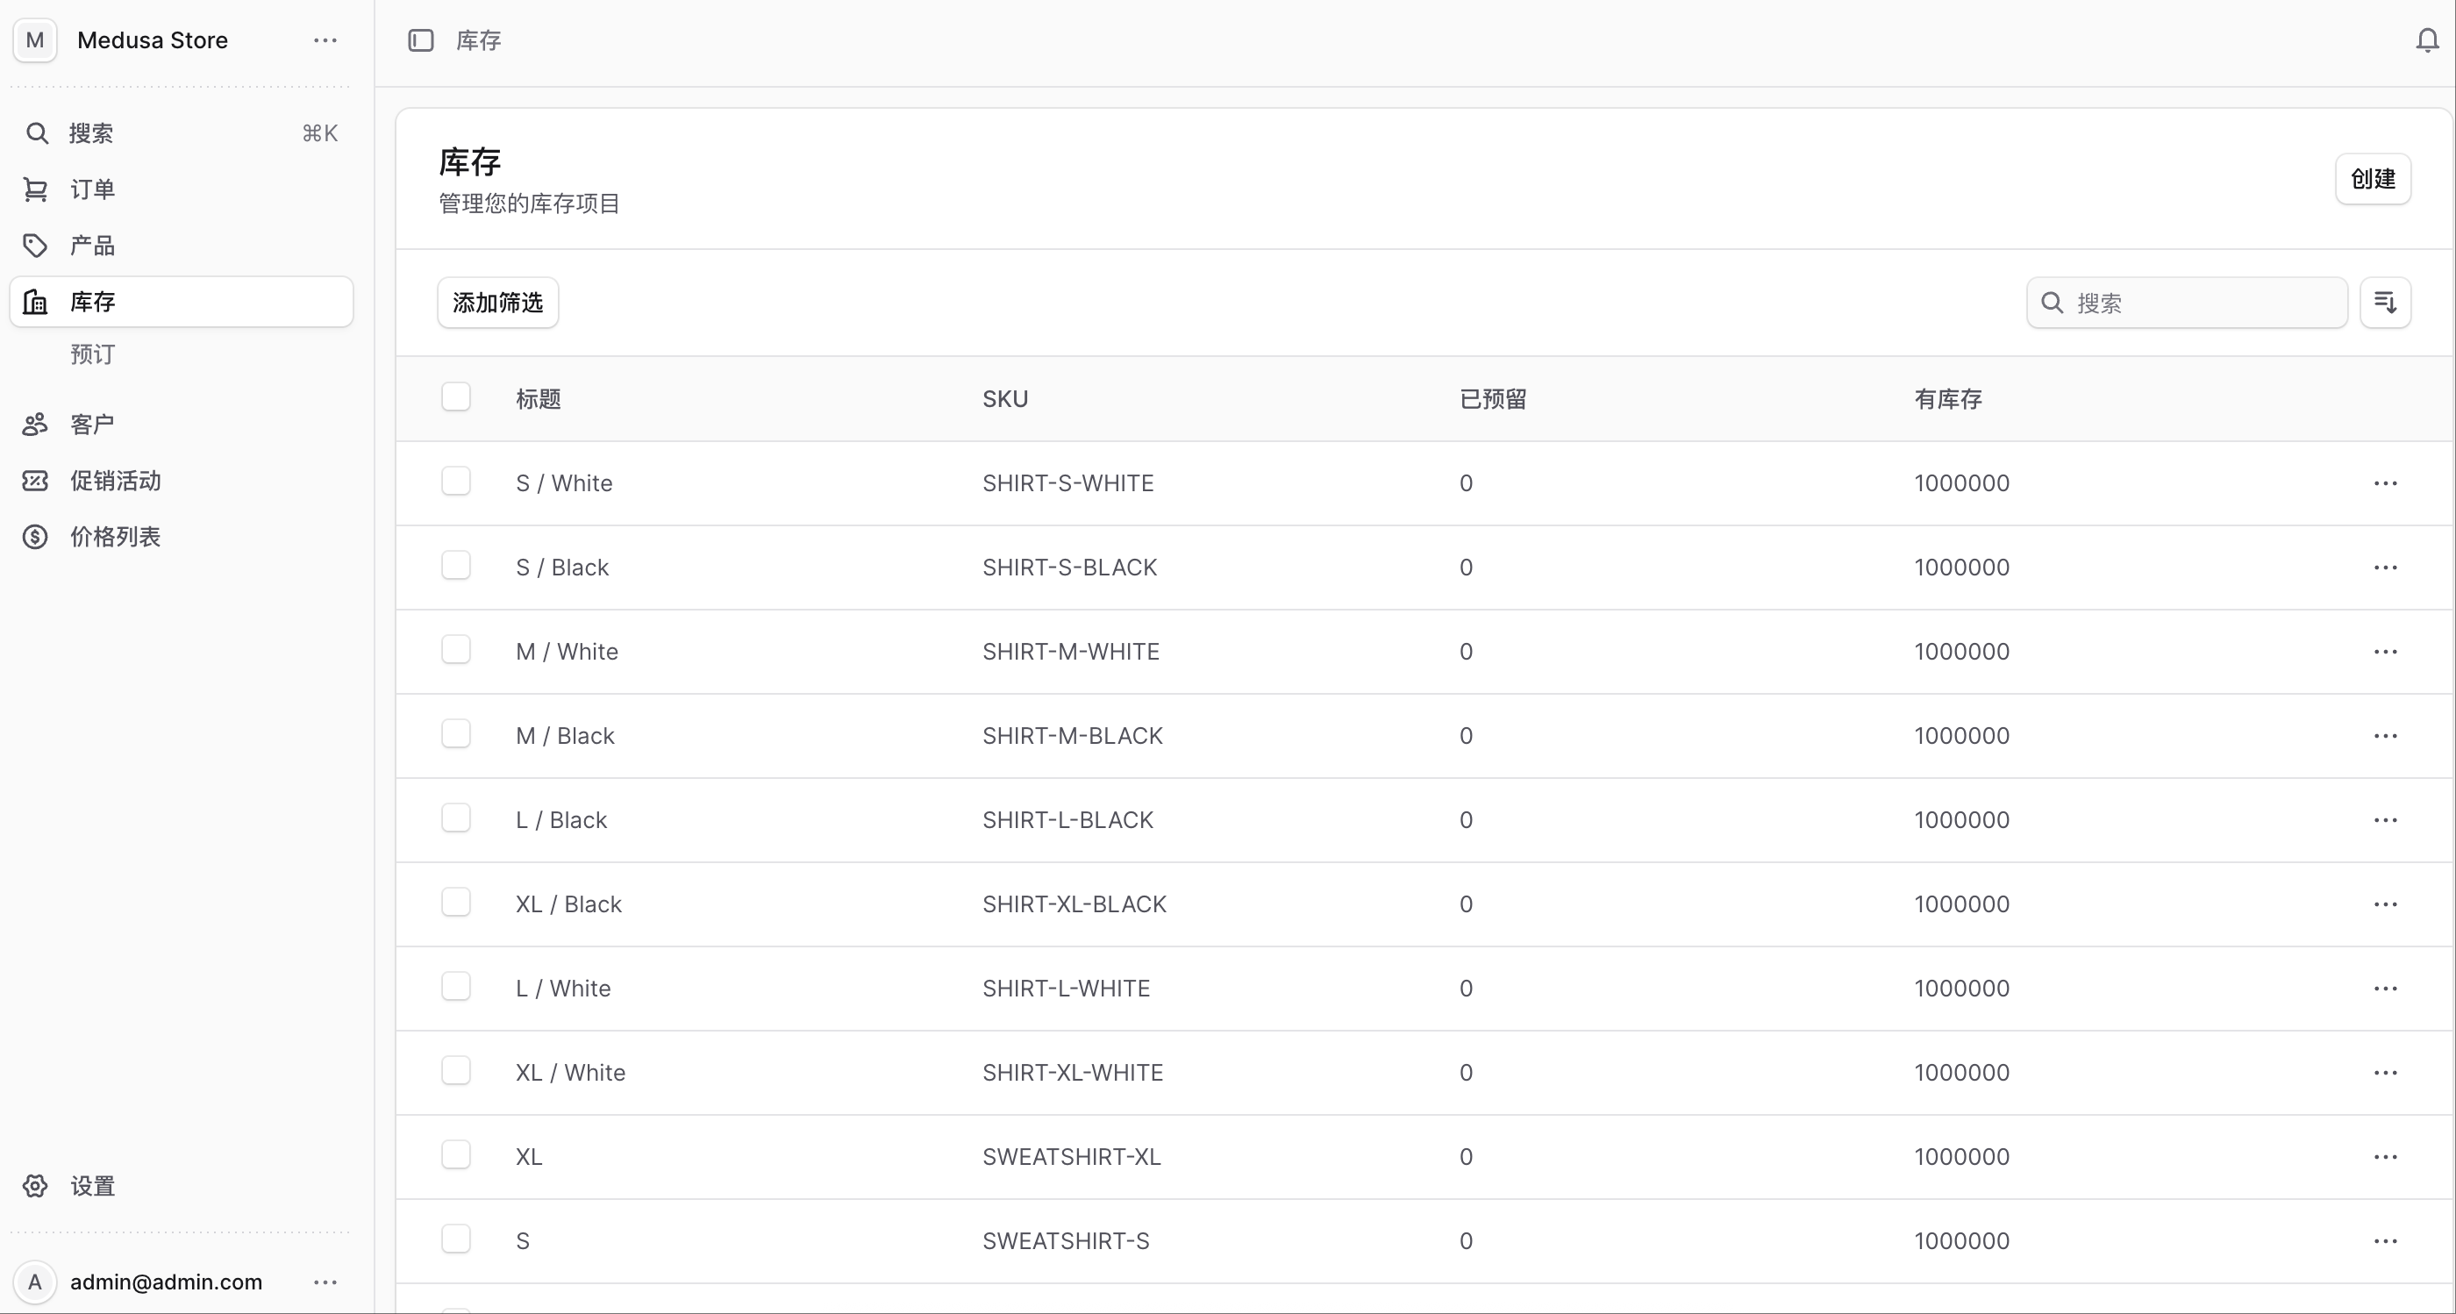Expand admin@admin.com user menu
This screenshot has height=1314, width=2456.
click(x=325, y=1282)
